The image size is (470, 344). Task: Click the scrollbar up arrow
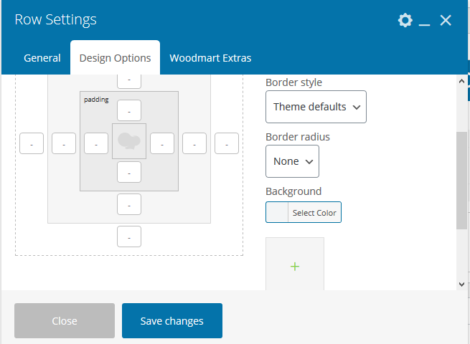pyautogui.click(x=461, y=81)
